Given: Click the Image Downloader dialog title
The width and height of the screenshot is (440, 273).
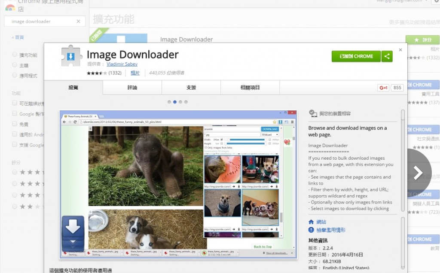Looking at the screenshot, I should (x=132, y=55).
